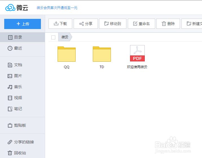
Task: Select the TD folder icon
Action: click(102, 54)
